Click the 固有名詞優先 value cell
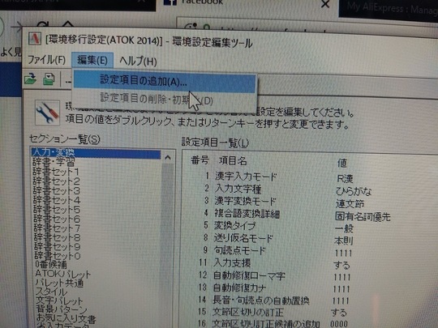 [x=363, y=216]
